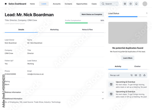Click the thumbs-up icon in Recap call
Viewport: 152px width, 110px height.
point(144,75)
